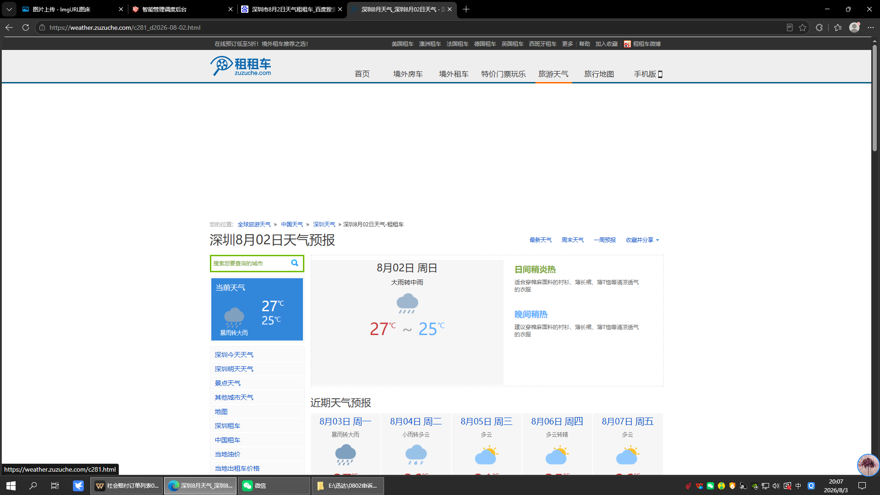Screen dimensions: 880x495
Task: Open 一周预报 link
Action: pyautogui.click(x=605, y=240)
